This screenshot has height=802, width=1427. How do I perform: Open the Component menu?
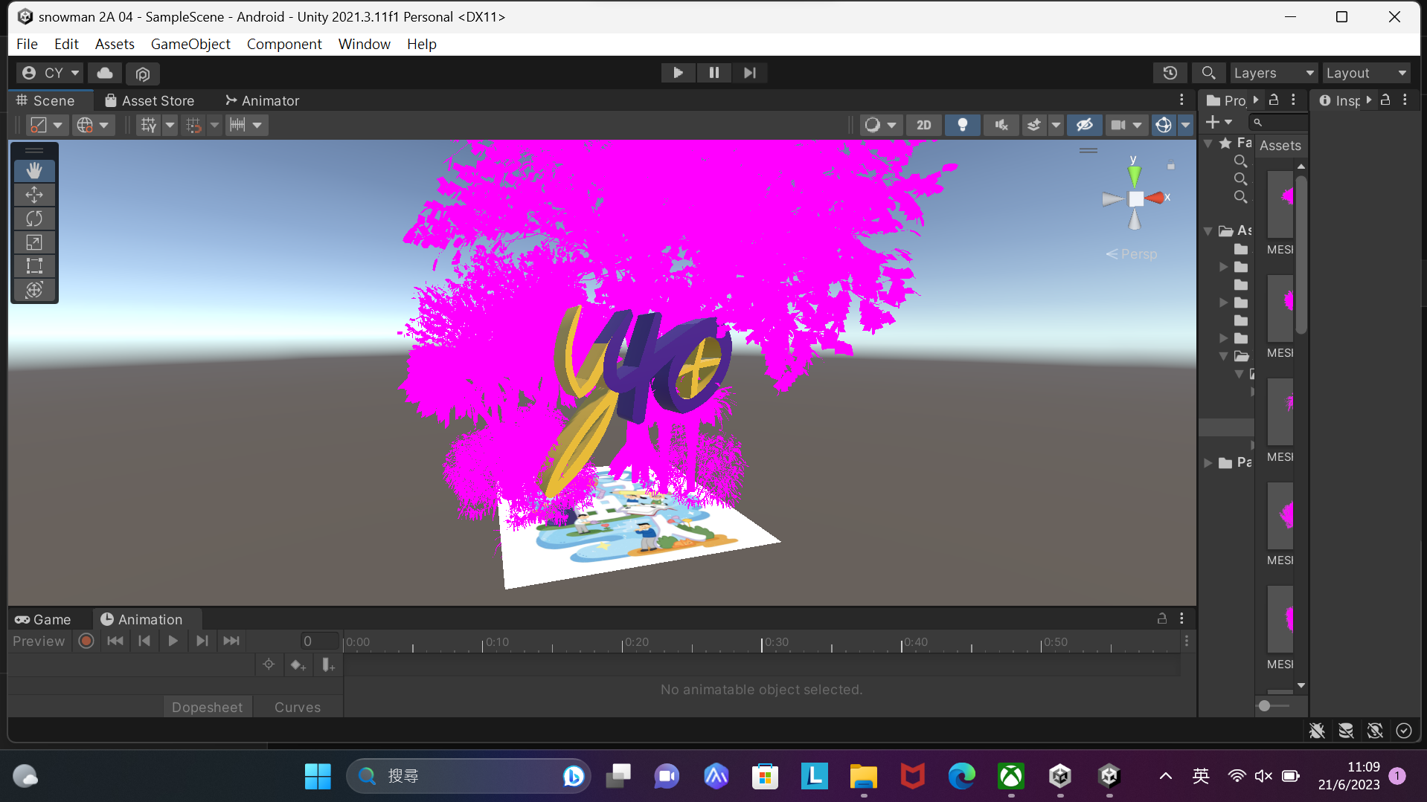coord(284,44)
